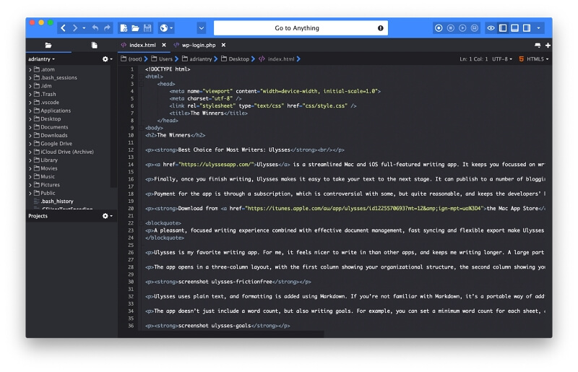Image resolution: width=578 pixels, height=372 pixels.
Task: Click the index.html breadcrumb
Action: click(x=277, y=59)
